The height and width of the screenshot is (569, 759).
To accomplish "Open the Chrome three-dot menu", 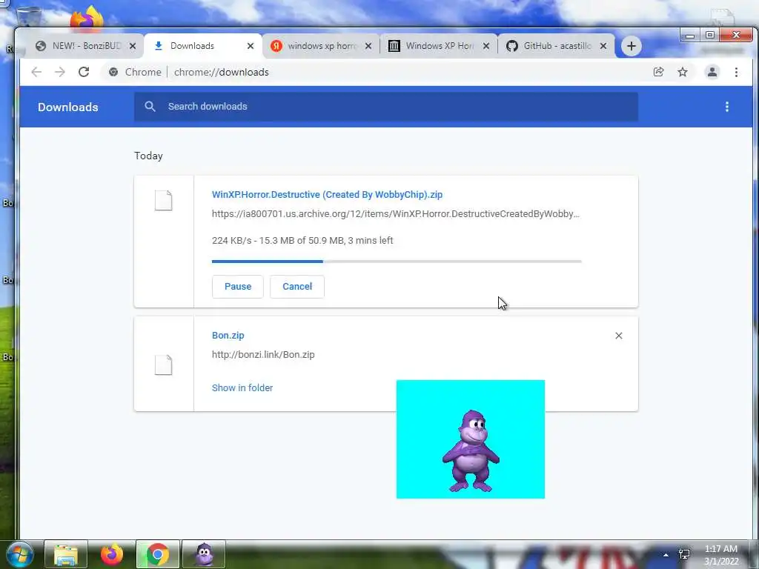I will pos(736,72).
